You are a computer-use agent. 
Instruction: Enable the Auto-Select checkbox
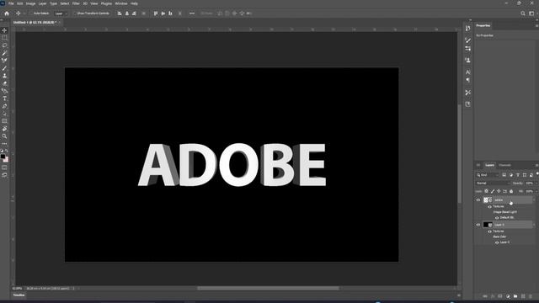(x=31, y=13)
